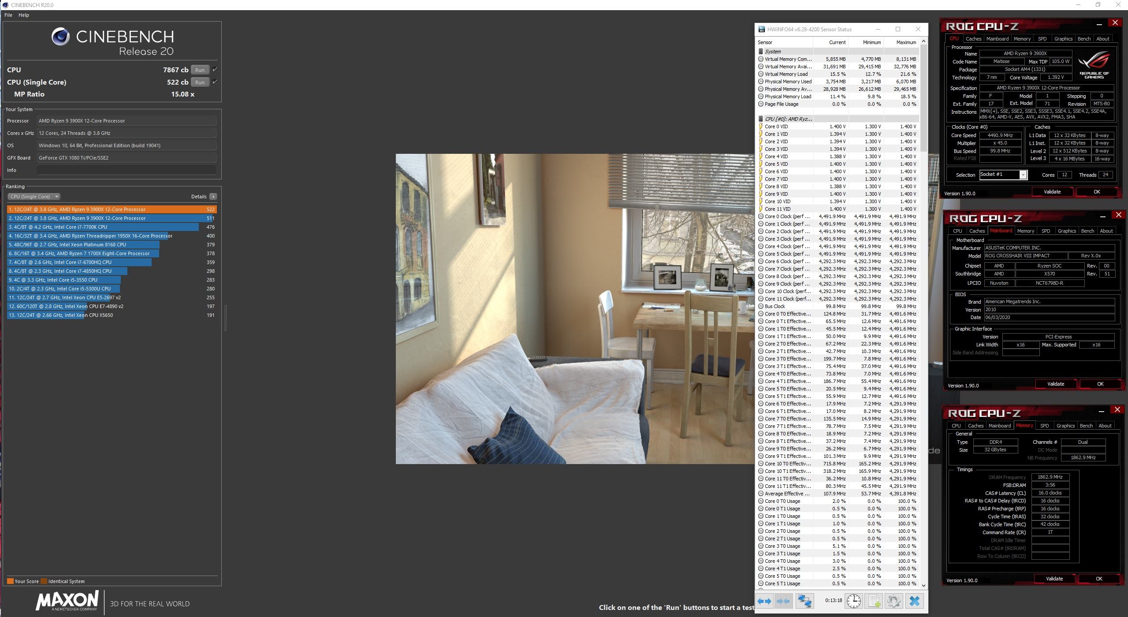Click Validate in CPU-Z processor window
The width and height of the screenshot is (1128, 617).
(x=1052, y=192)
